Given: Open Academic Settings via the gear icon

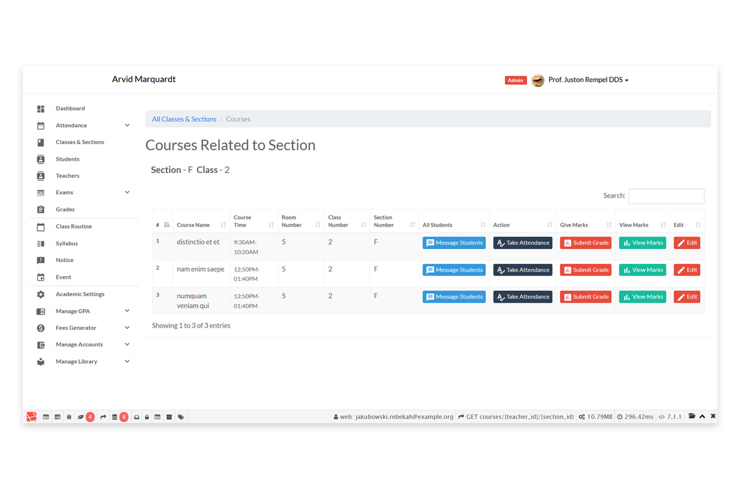Looking at the screenshot, I should (x=41, y=294).
